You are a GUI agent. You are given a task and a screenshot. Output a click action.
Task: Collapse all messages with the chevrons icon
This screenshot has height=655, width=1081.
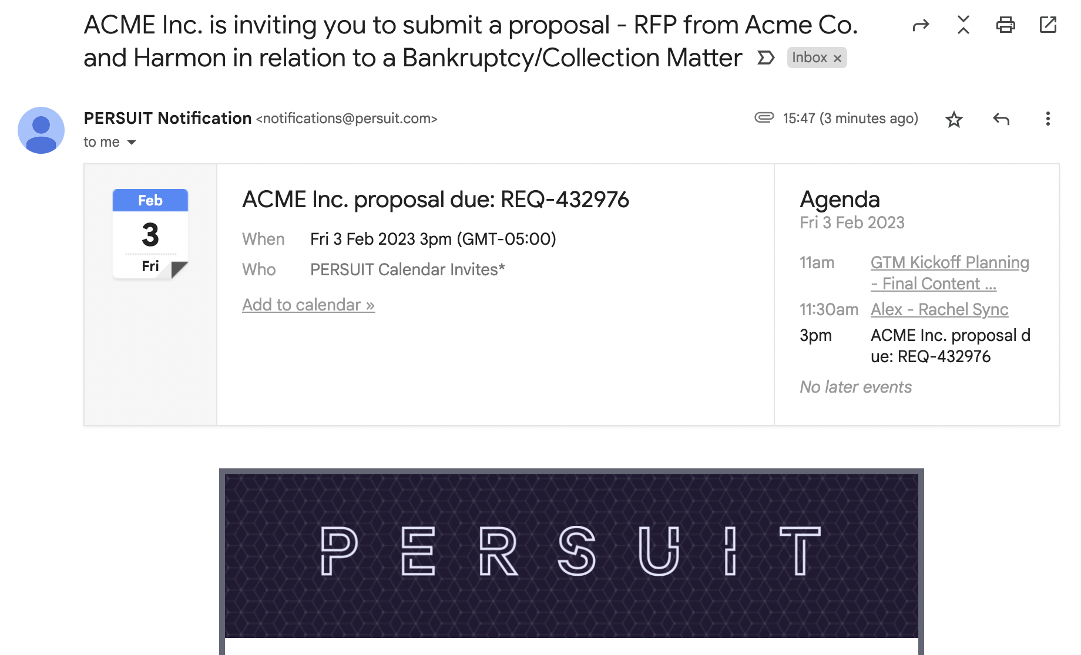963,25
